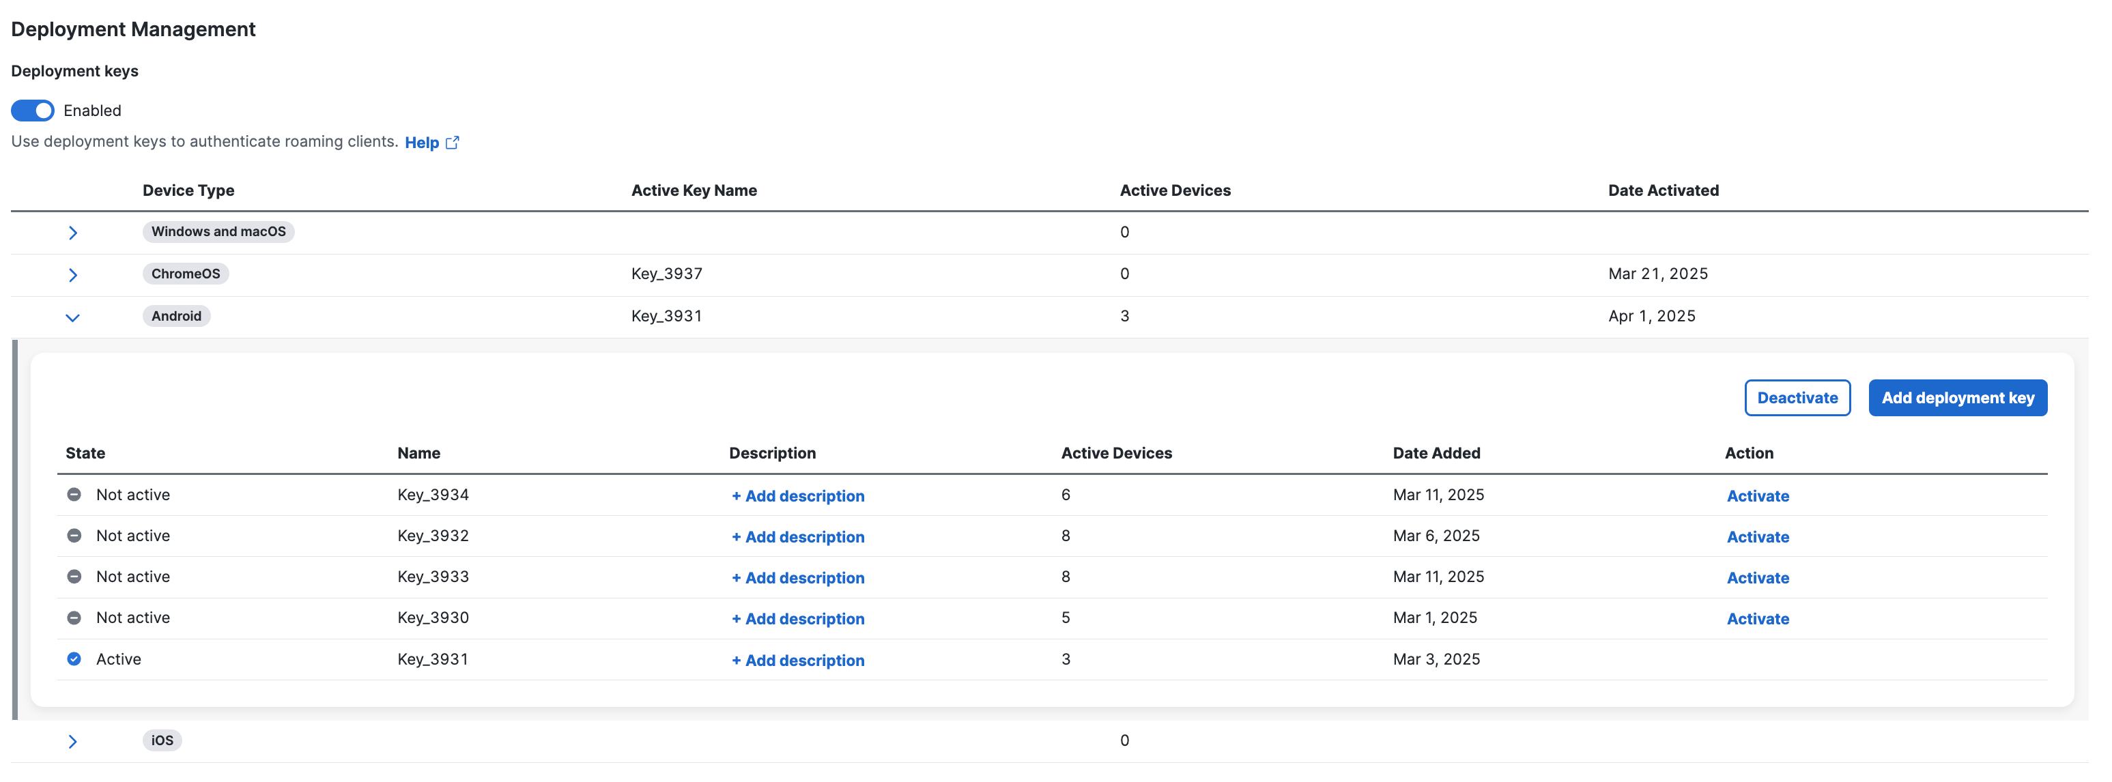Collapse the Android row chevron
2112x782 pixels.
tap(73, 317)
